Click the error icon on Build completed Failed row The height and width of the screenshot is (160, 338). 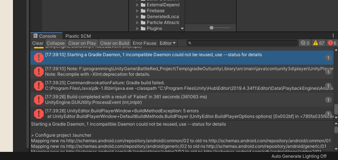(39, 100)
